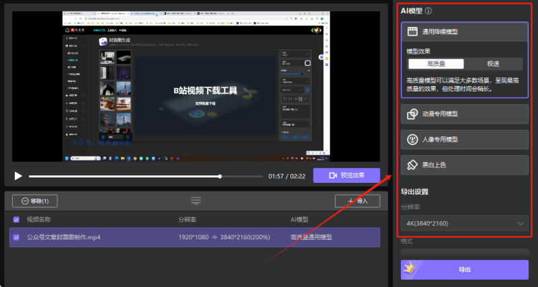Choose the 高质量 model effect
This screenshot has height=287, width=538.
[x=436, y=64]
